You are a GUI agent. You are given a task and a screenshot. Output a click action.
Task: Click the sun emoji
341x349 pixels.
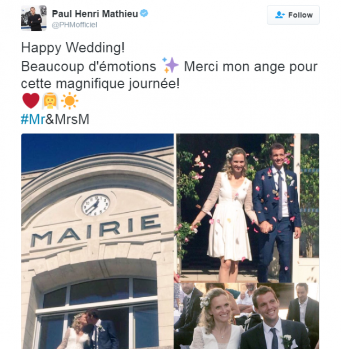tap(69, 101)
